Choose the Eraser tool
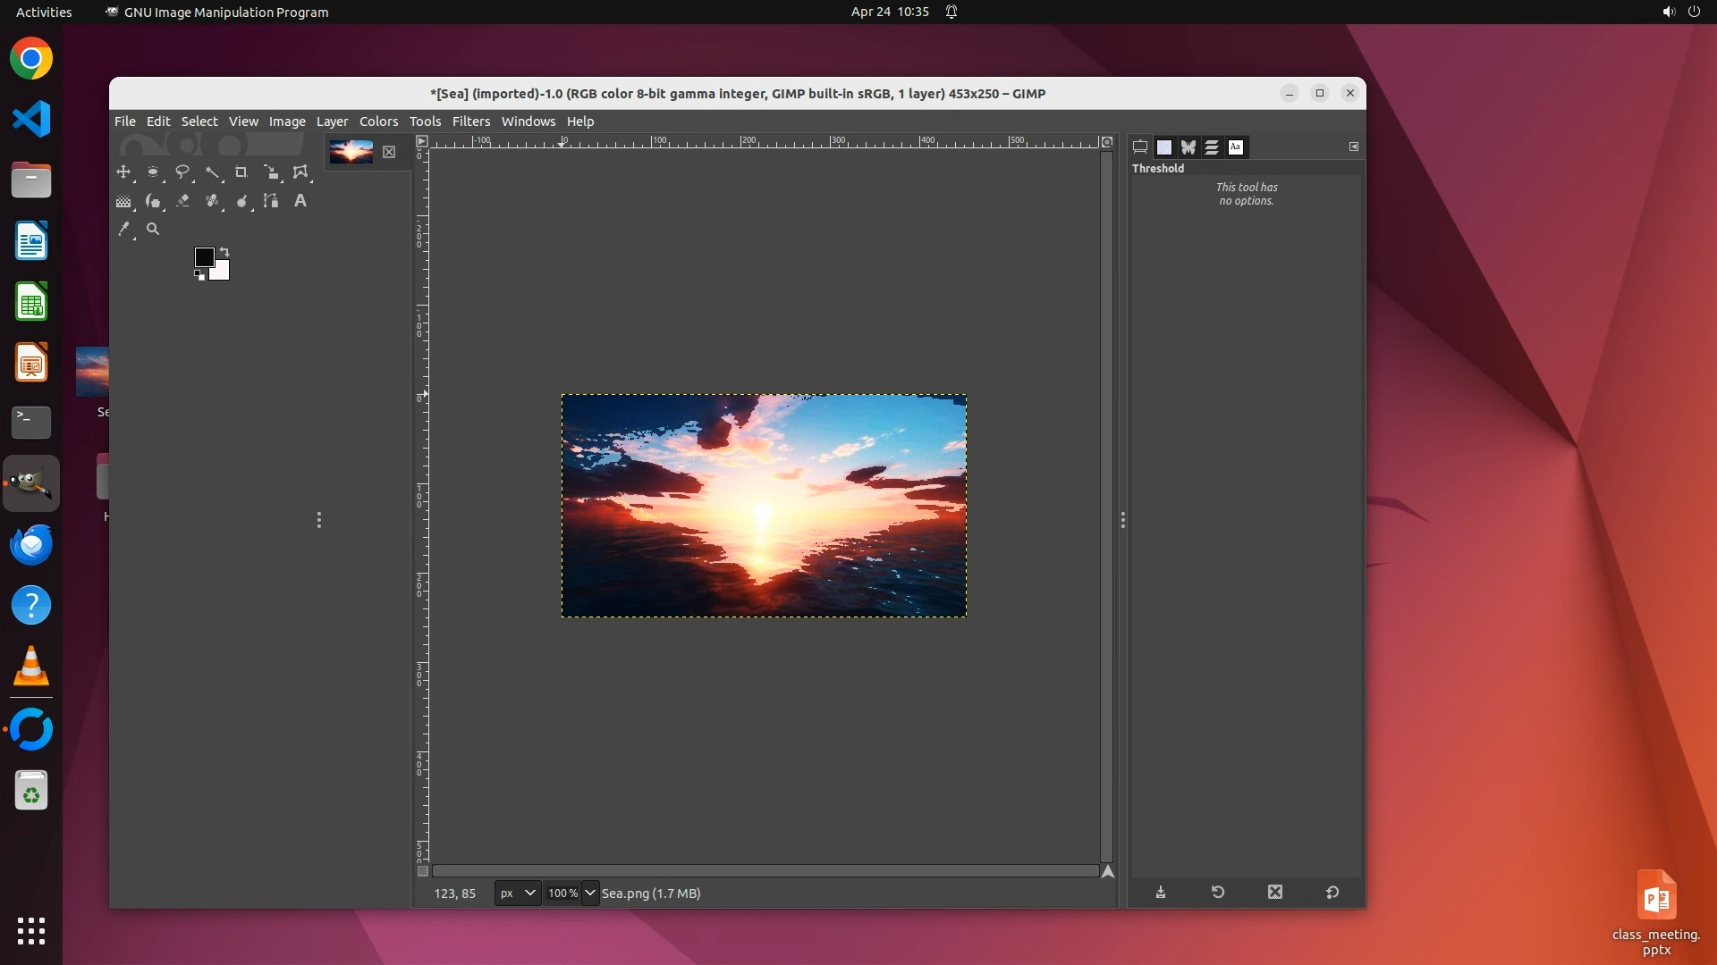 click(183, 201)
